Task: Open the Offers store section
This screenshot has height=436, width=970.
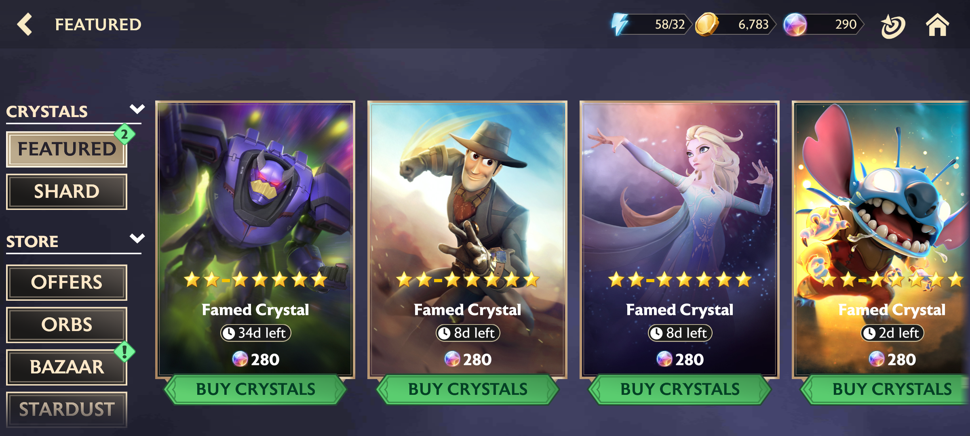Action: pyautogui.click(x=67, y=282)
